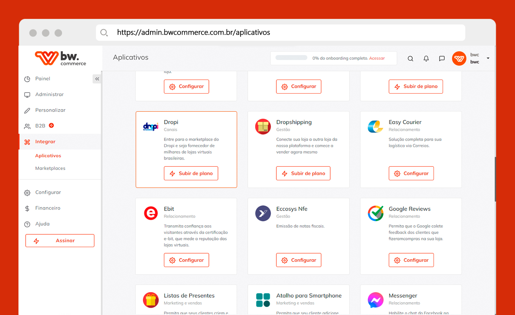Image resolution: width=515 pixels, height=315 pixels.
Task: Click Configurar on Easy Courier card
Action: [411, 174]
